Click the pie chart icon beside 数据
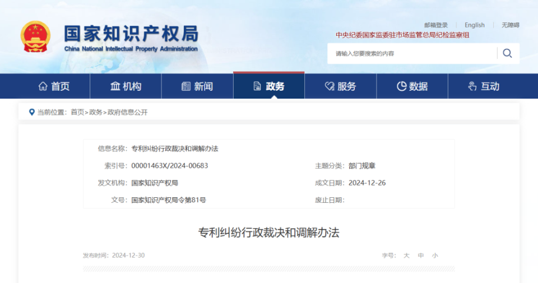 [401, 86]
